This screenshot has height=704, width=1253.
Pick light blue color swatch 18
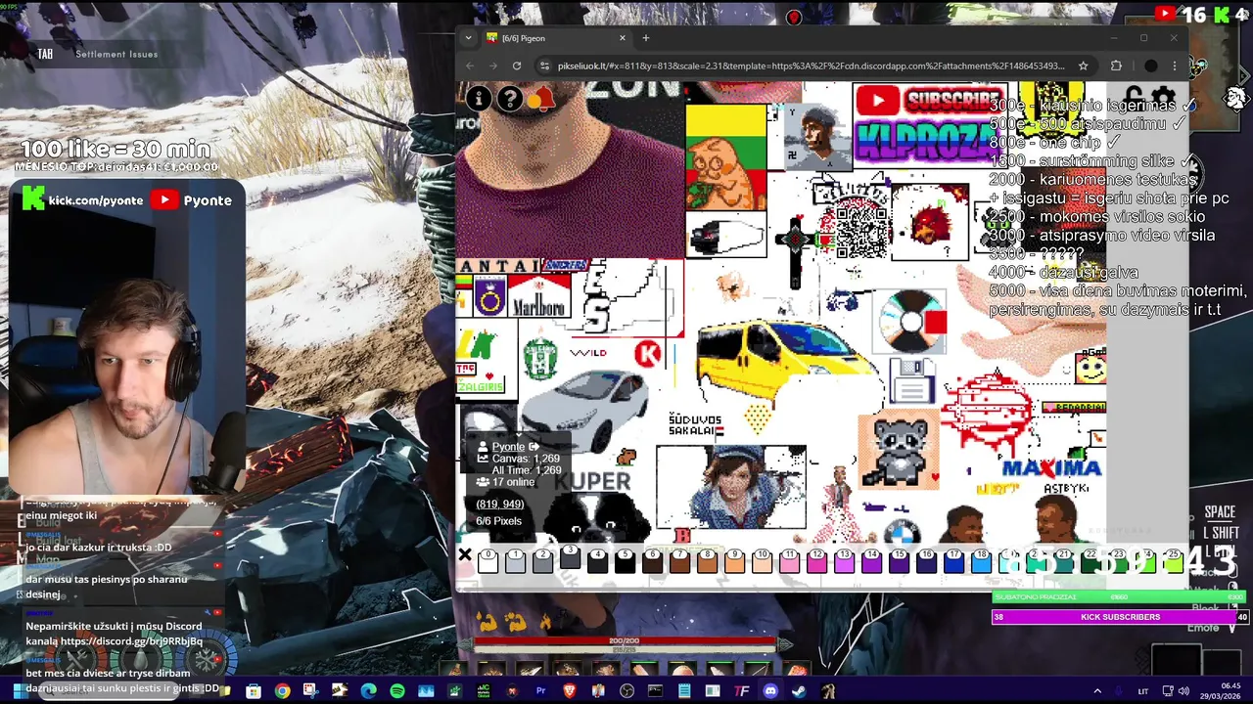point(981,560)
